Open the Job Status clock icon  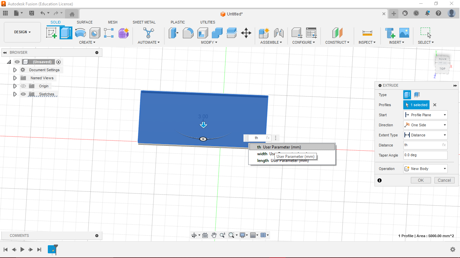coord(416,13)
